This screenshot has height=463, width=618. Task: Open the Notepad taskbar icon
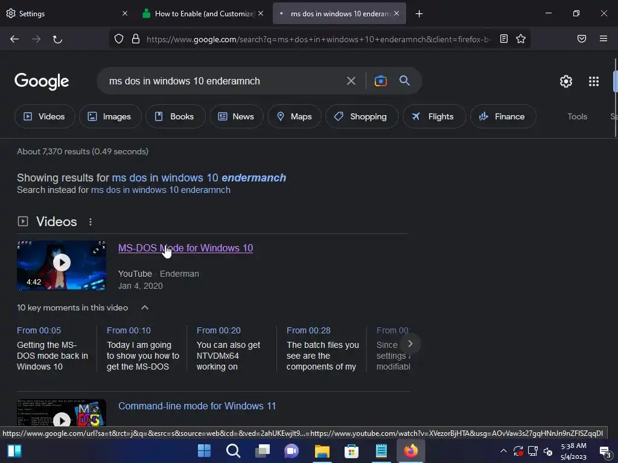tap(381, 451)
